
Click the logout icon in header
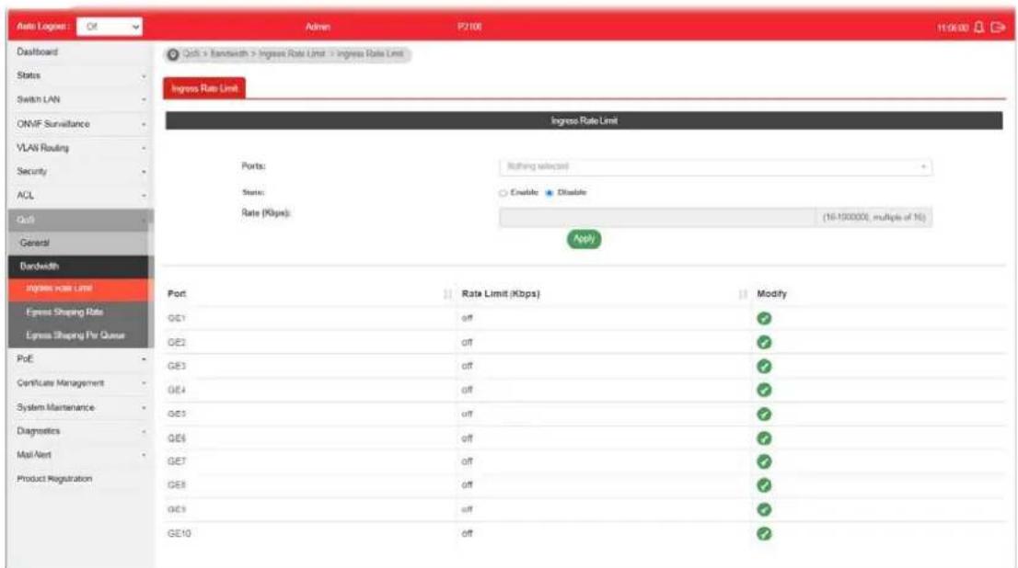[998, 28]
